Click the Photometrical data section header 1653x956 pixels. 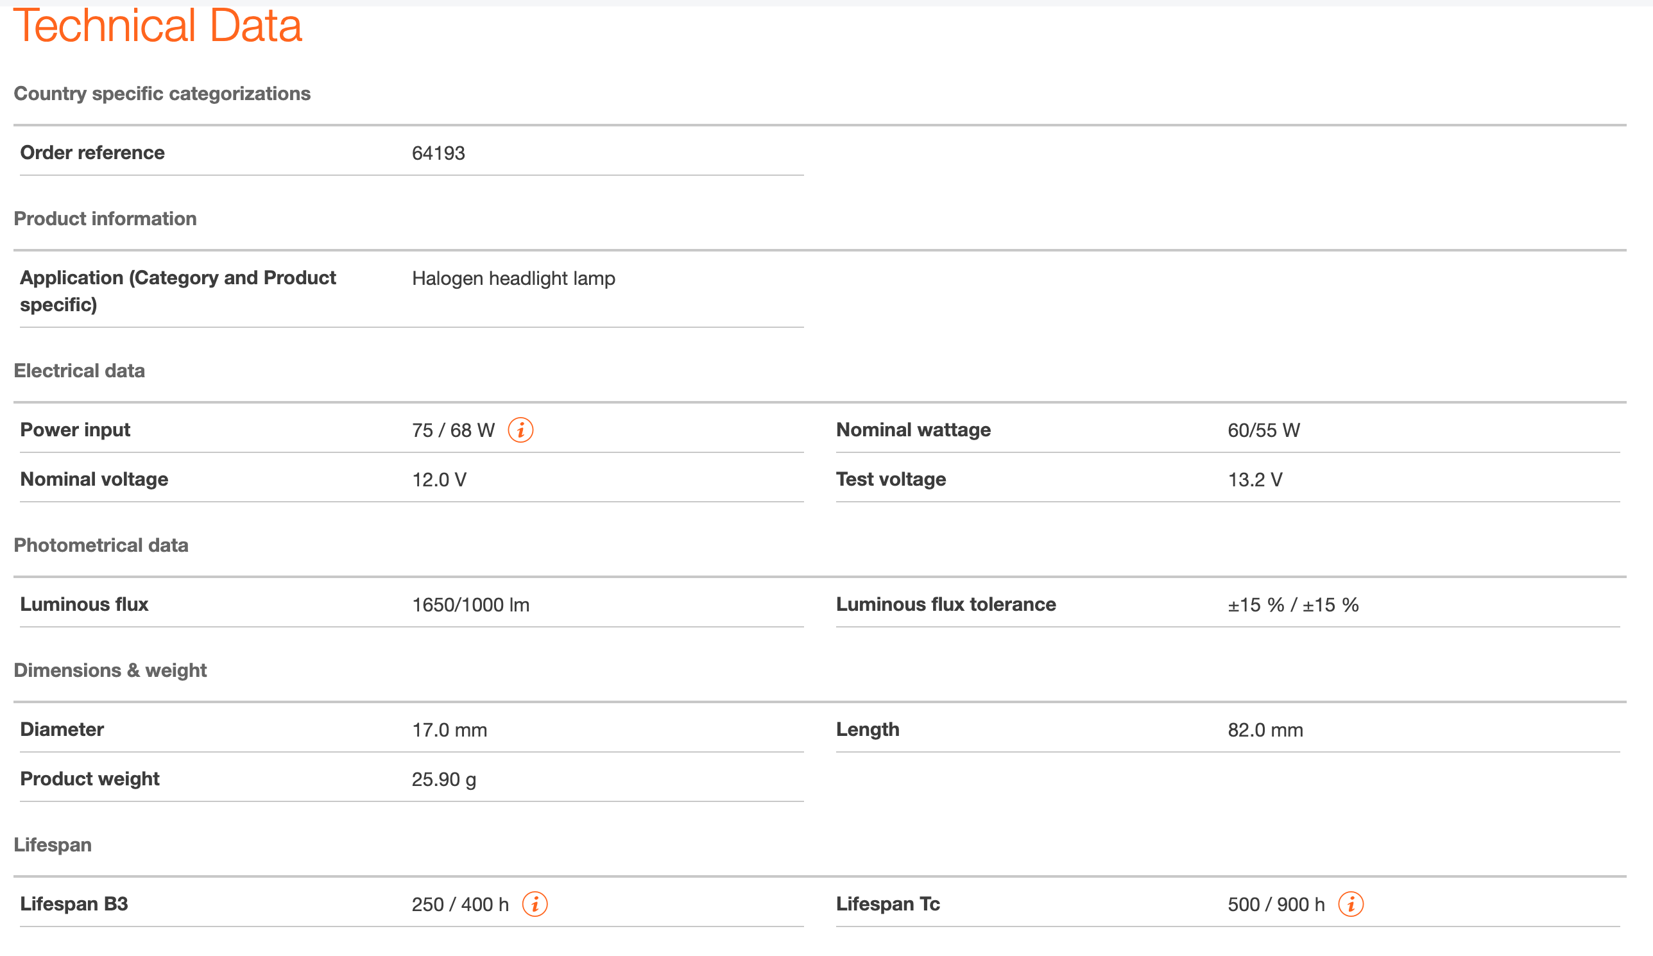click(x=101, y=545)
